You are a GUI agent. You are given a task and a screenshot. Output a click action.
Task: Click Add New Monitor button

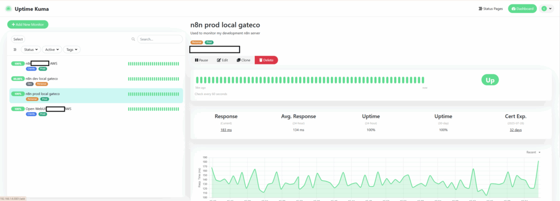click(27, 25)
